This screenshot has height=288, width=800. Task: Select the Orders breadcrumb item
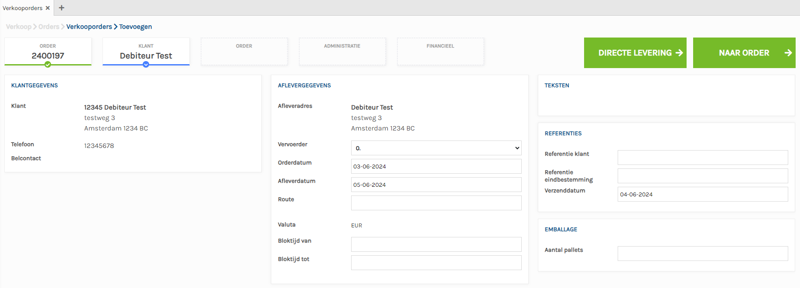(48, 27)
